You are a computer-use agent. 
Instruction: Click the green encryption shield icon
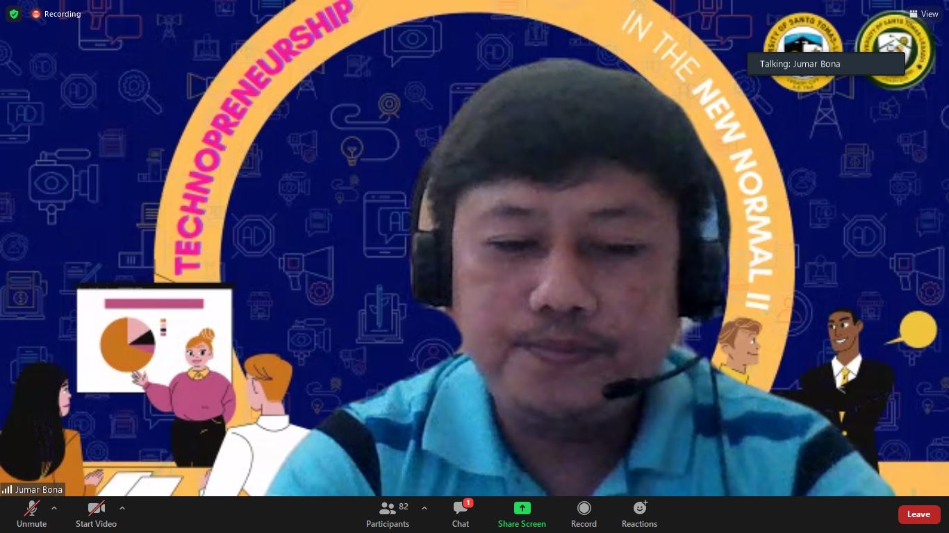coord(13,14)
